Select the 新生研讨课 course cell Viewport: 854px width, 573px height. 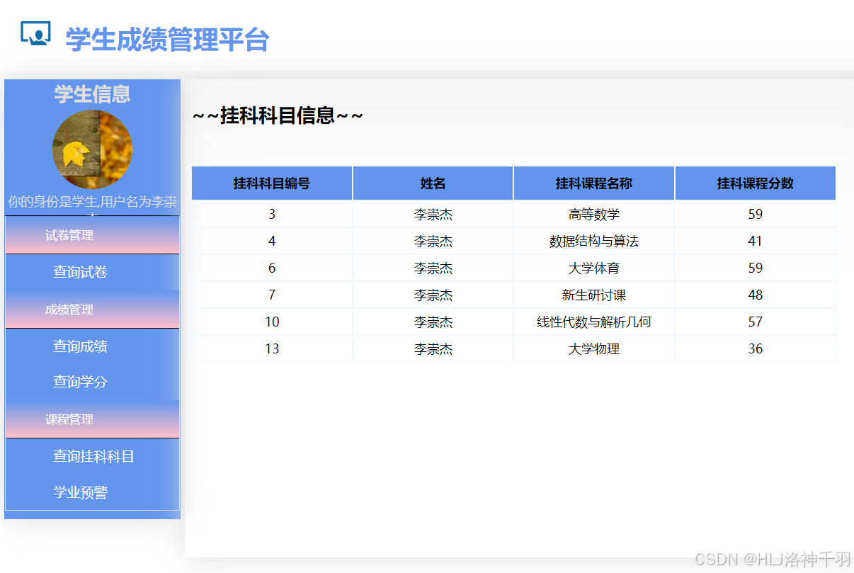pyautogui.click(x=594, y=295)
